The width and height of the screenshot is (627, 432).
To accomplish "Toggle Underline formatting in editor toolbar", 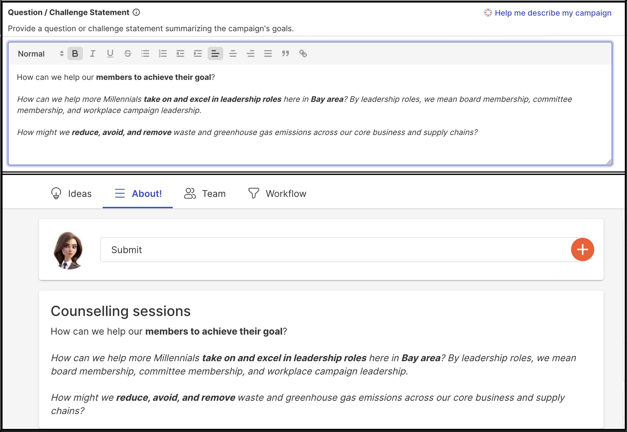I will pyautogui.click(x=110, y=54).
